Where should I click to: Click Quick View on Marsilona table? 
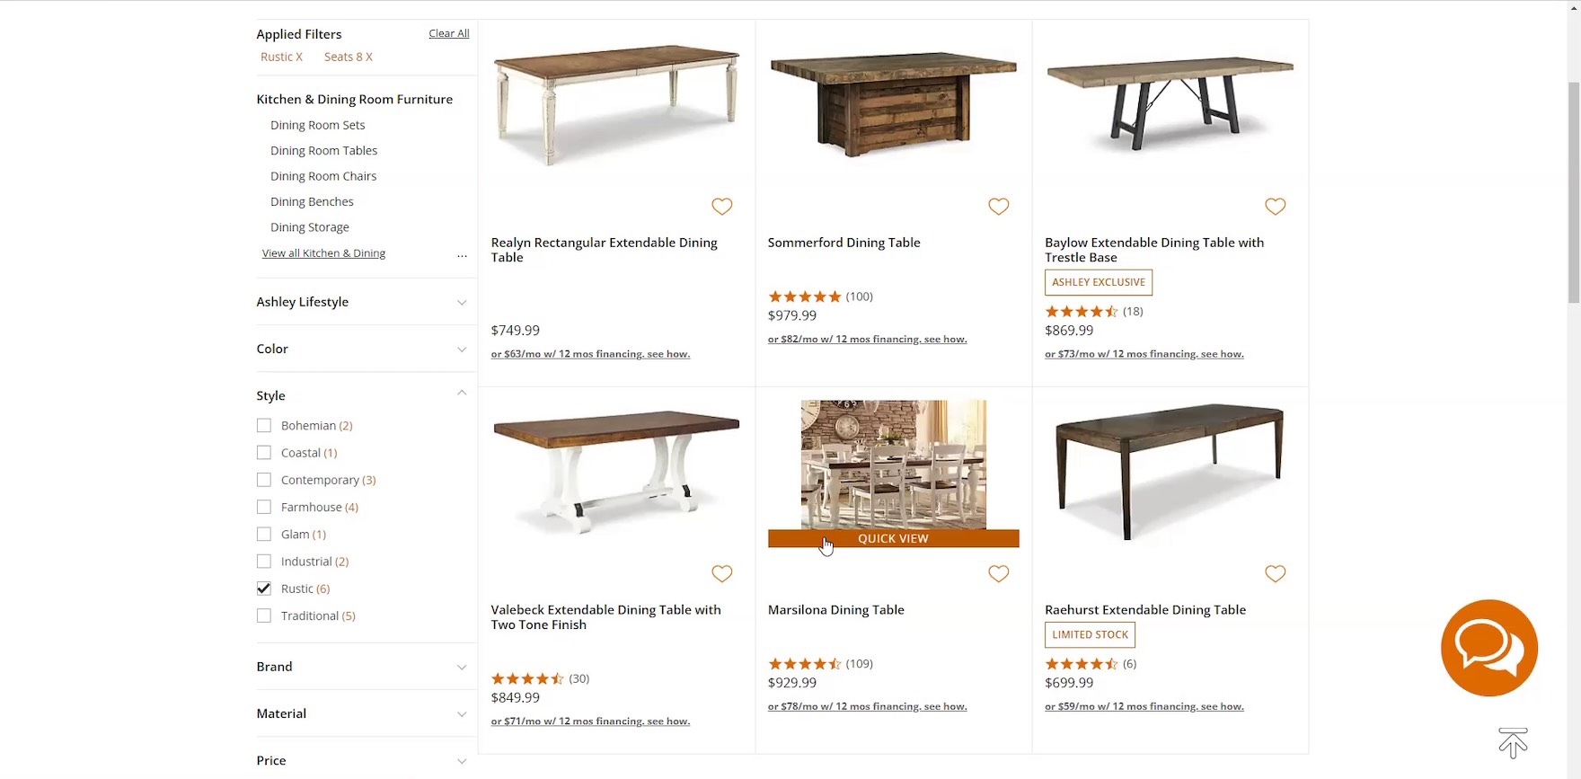coord(893,538)
